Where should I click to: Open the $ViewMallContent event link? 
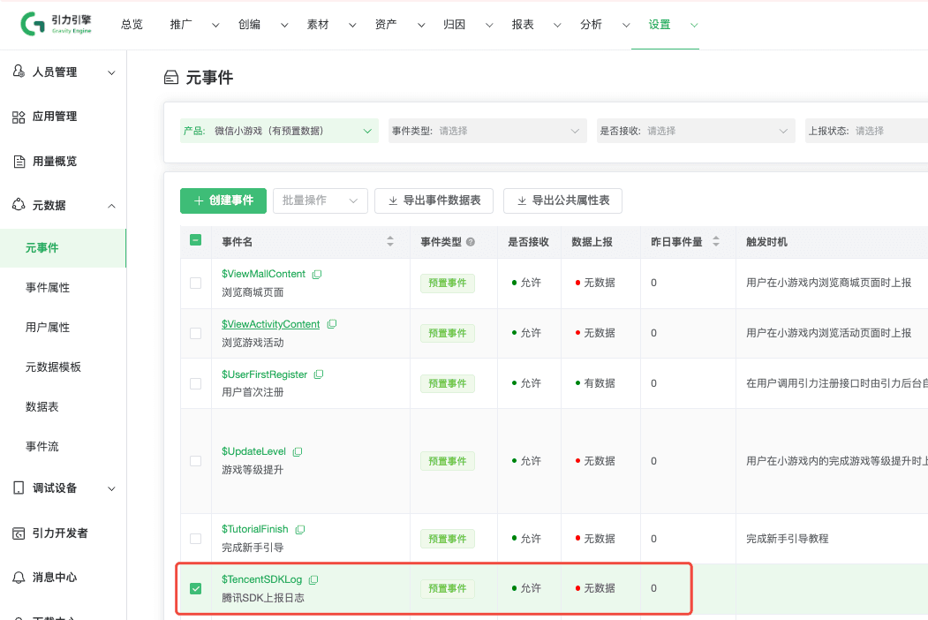pos(263,274)
